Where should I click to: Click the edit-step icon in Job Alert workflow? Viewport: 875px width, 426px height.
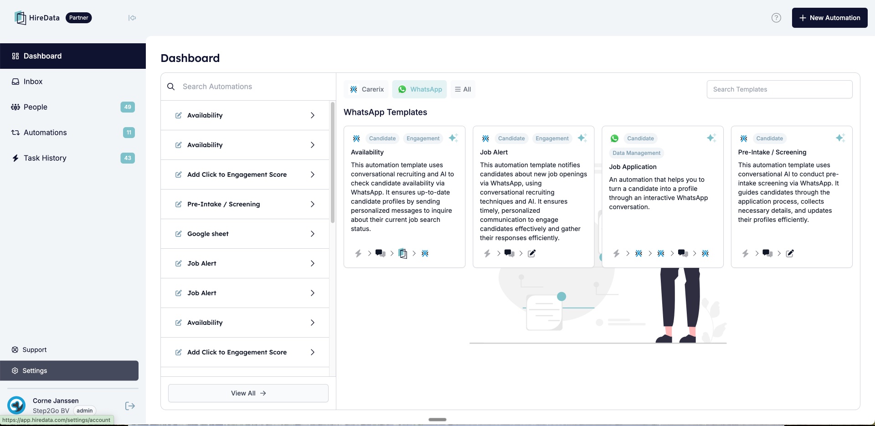532,253
